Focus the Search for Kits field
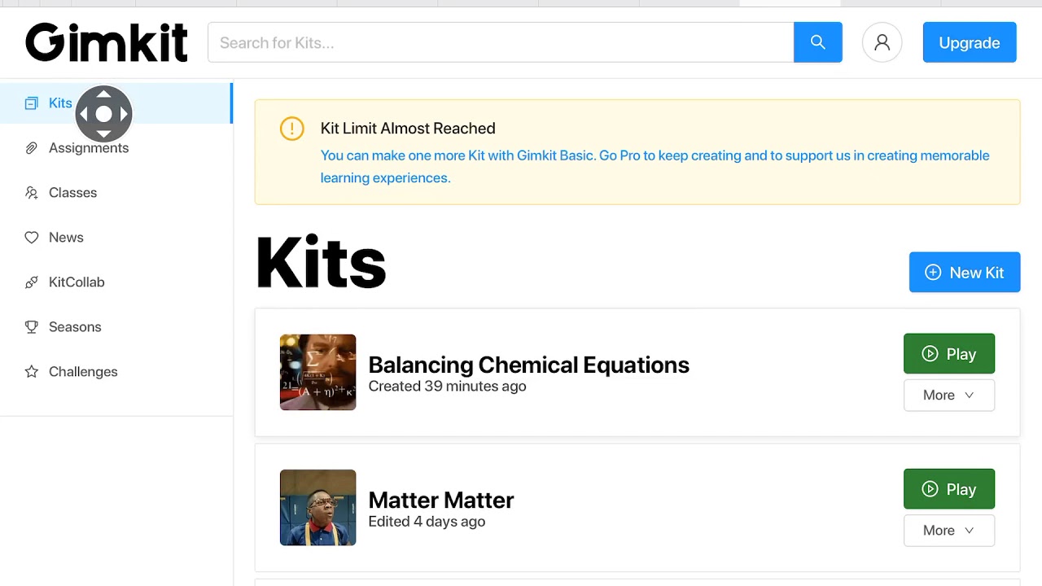The image size is (1042, 586). click(501, 42)
